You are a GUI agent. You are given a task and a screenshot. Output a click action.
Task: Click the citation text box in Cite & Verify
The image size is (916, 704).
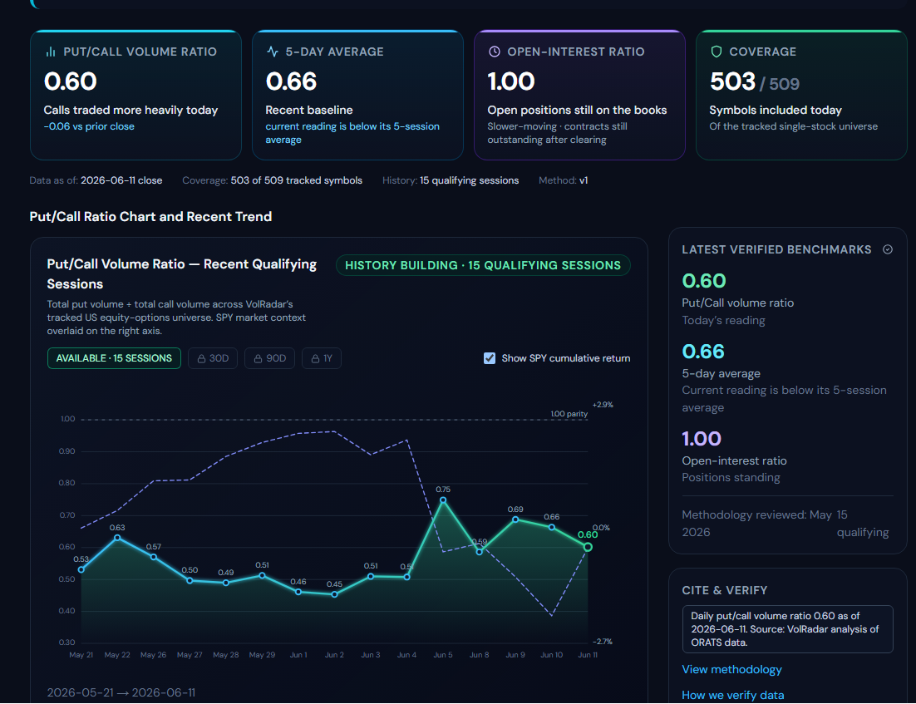point(787,629)
